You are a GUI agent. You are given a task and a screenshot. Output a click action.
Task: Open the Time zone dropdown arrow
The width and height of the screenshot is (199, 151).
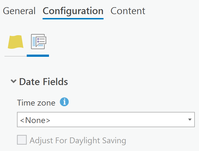point(190,120)
